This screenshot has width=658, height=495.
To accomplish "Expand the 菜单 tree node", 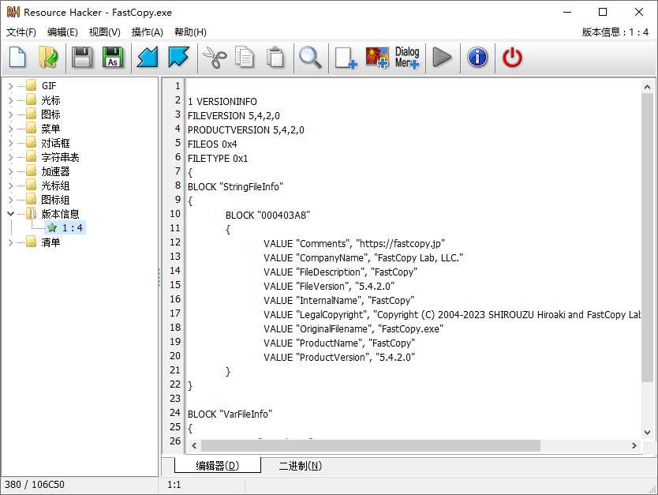I will click(10, 129).
